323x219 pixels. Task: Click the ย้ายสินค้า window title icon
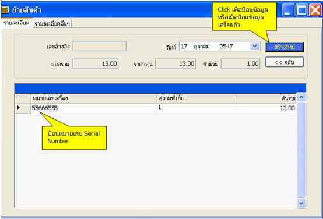(5, 10)
